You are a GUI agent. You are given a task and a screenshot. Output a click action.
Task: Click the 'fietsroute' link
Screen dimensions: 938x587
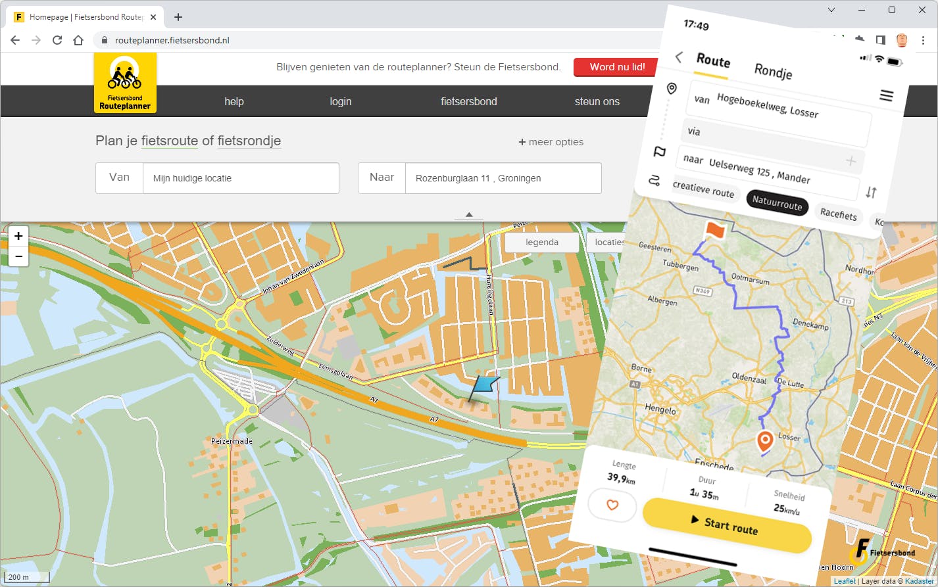(170, 141)
